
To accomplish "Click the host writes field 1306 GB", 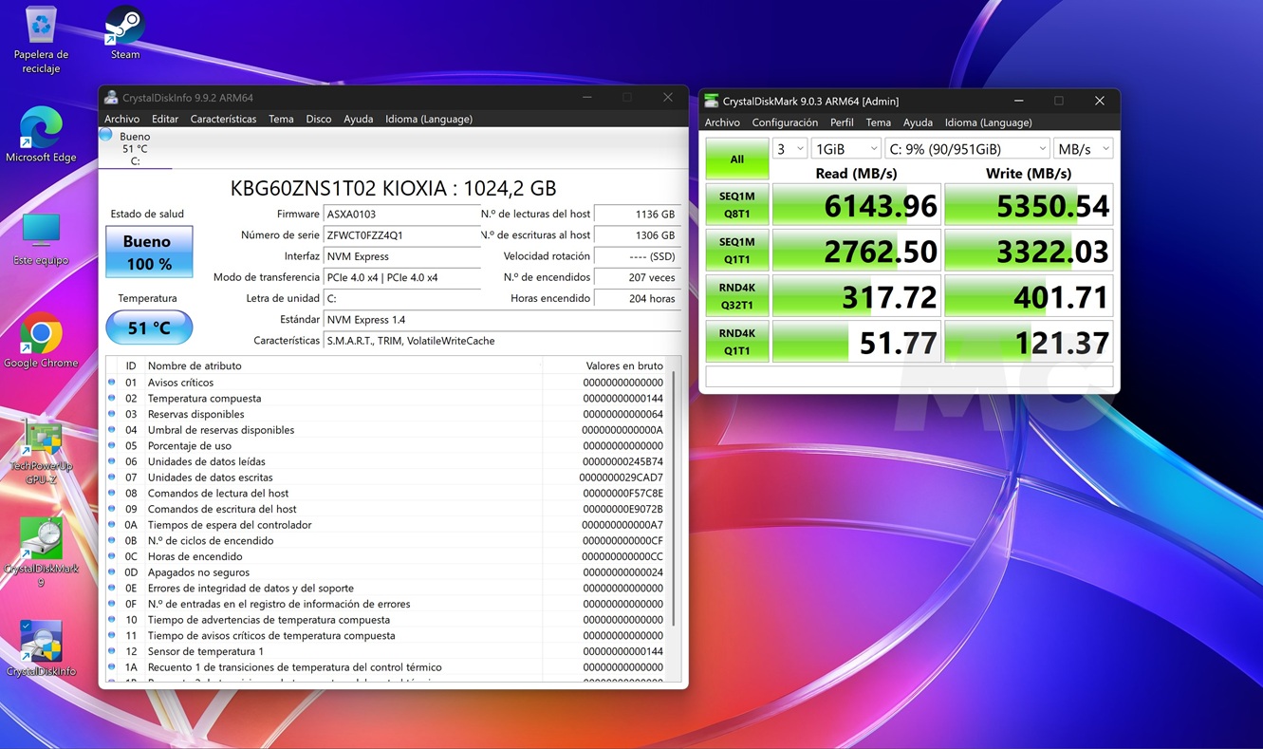I will coord(637,235).
